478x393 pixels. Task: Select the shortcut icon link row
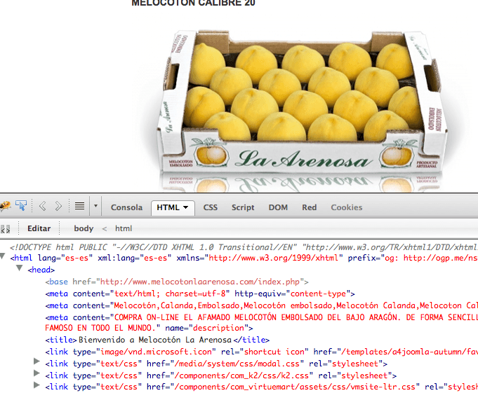tap(261, 352)
